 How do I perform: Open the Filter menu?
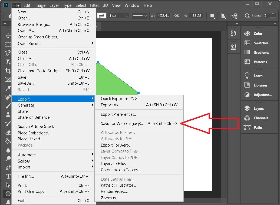pyautogui.click(x=94, y=5)
